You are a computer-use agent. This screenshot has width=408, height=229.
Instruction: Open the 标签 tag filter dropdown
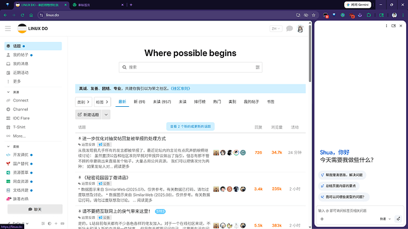pos(102,102)
